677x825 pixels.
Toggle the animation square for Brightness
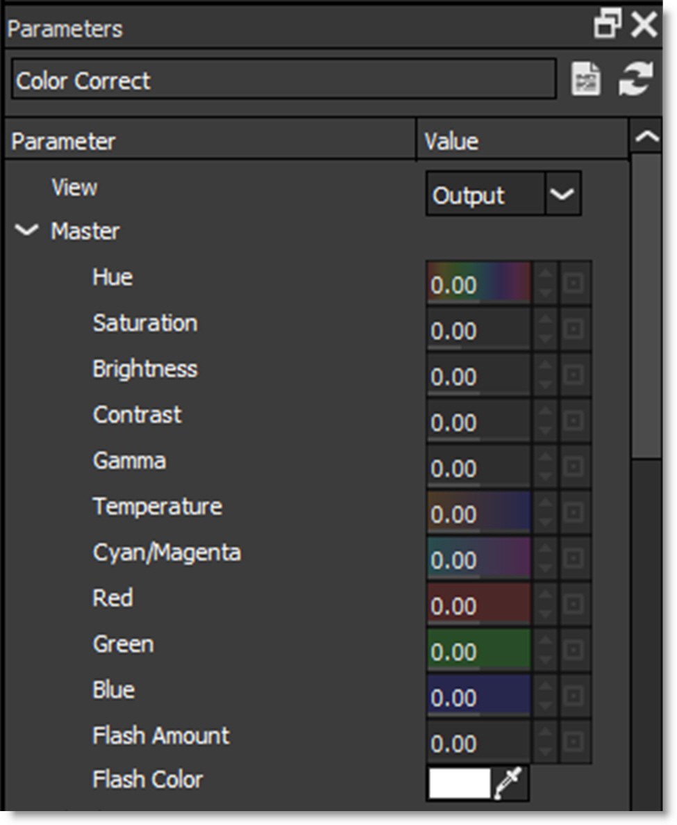click(x=575, y=375)
